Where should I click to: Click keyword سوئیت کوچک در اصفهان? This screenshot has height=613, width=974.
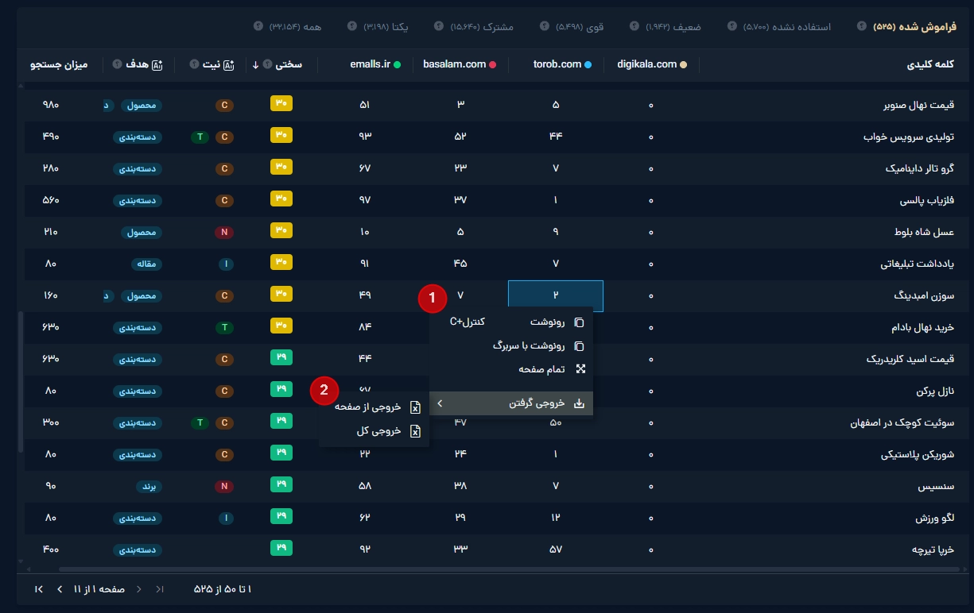coord(902,423)
